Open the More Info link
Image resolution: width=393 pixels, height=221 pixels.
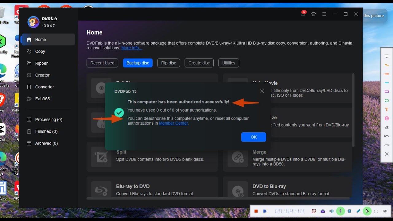132,48
